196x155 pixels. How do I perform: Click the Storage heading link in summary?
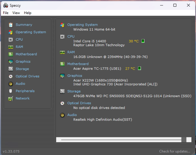74,91
